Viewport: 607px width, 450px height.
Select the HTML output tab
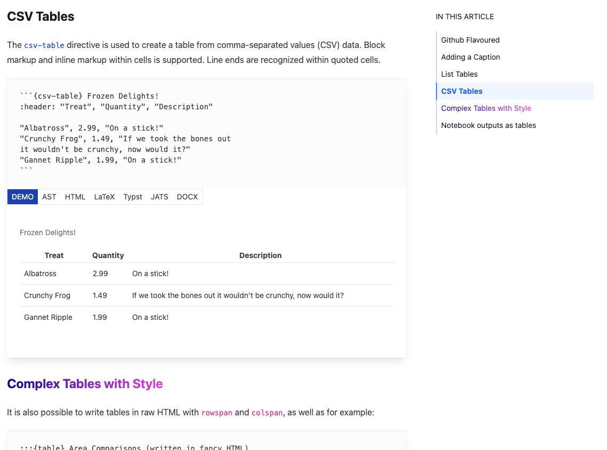click(75, 197)
